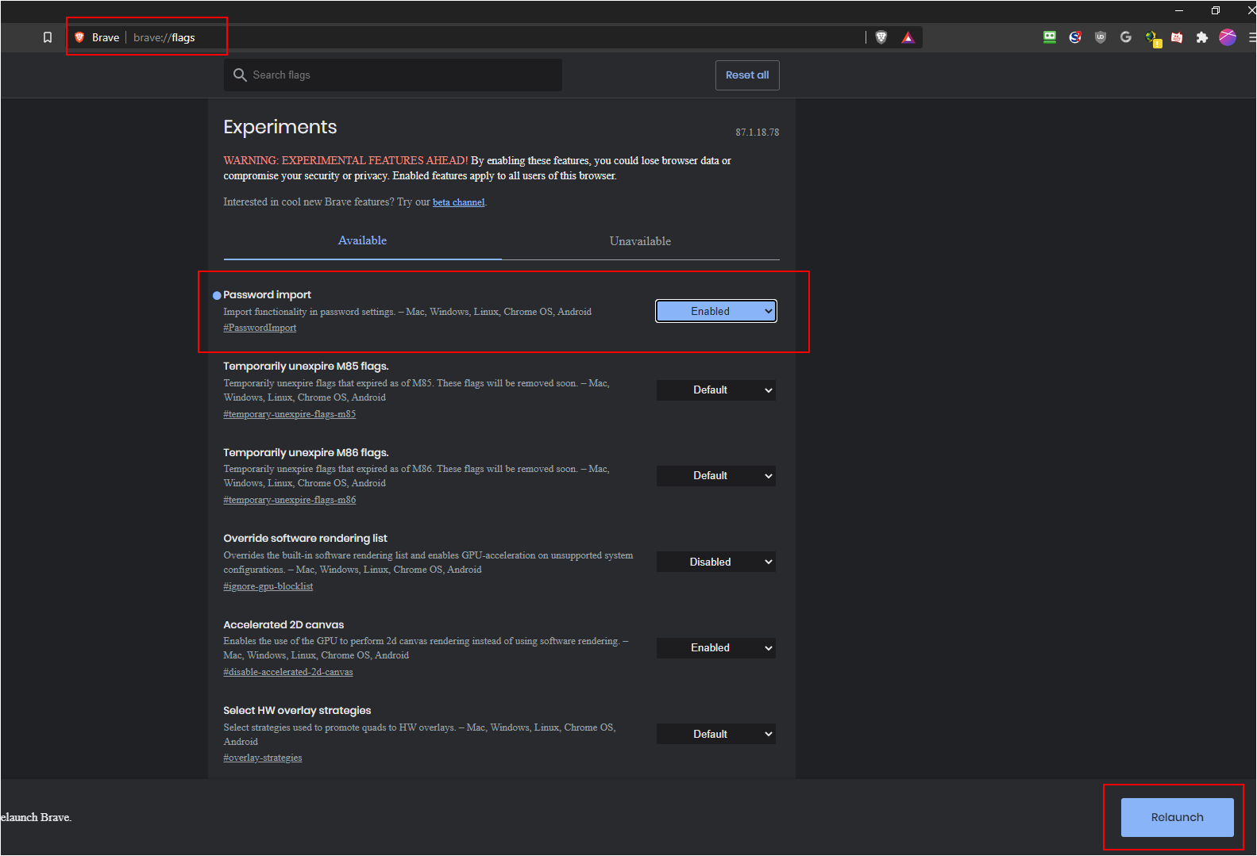Change Accelerated 2D canvas Enabled setting
This screenshot has height=856, width=1257.
[x=716, y=648]
